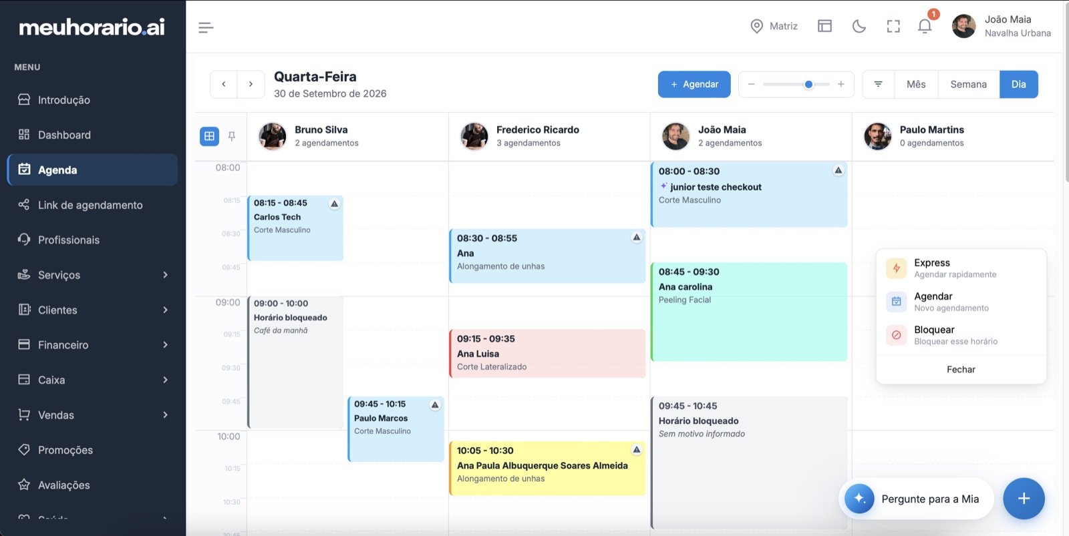This screenshot has height=536, width=1069.
Task: Toggle dark mode with the moon icon
Action: [x=859, y=26]
